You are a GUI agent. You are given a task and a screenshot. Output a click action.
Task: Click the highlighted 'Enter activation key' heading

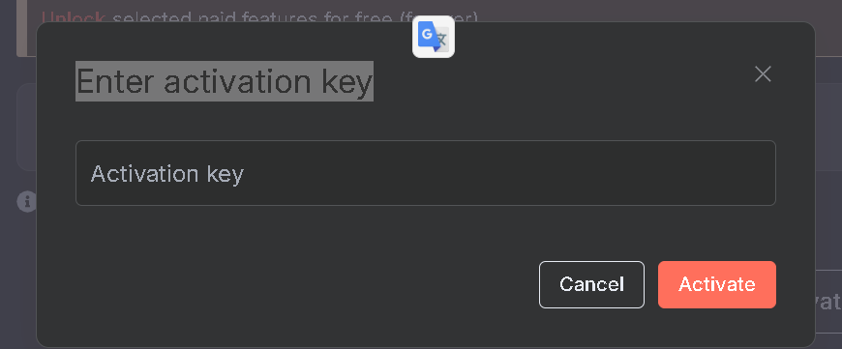[225, 81]
